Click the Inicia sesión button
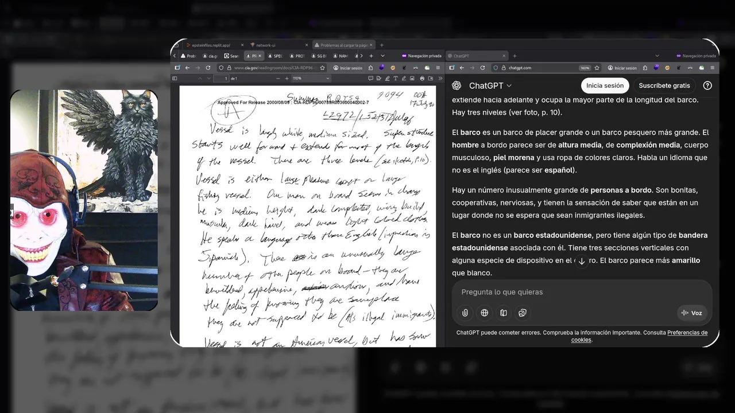Image resolution: width=735 pixels, height=413 pixels. point(605,85)
